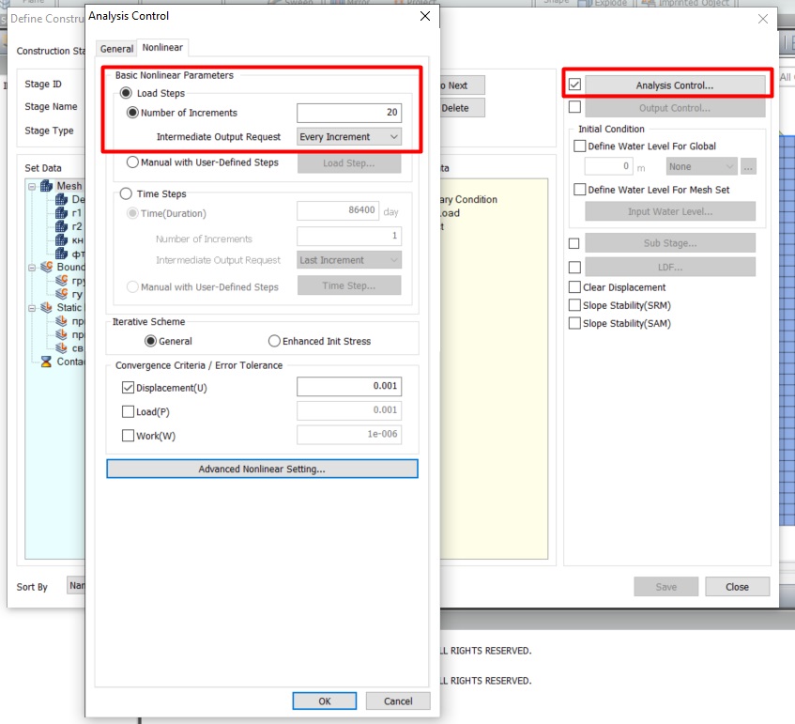Enable the Load(P) convergence checkbox
This screenshot has height=724, width=795.
click(128, 411)
